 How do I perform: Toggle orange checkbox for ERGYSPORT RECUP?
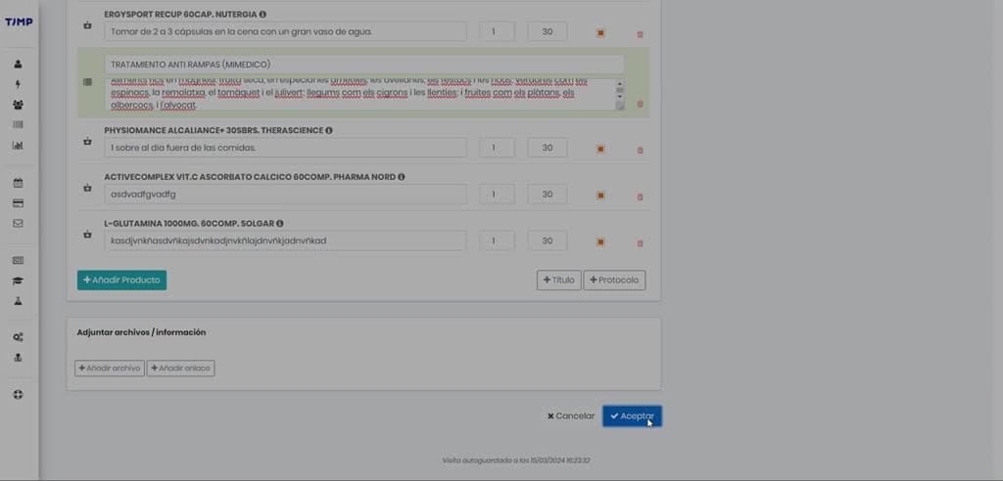pyautogui.click(x=600, y=32)
